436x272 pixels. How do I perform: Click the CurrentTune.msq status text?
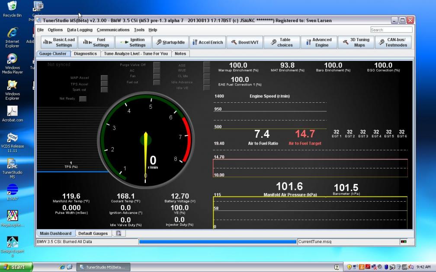point(315,242)
